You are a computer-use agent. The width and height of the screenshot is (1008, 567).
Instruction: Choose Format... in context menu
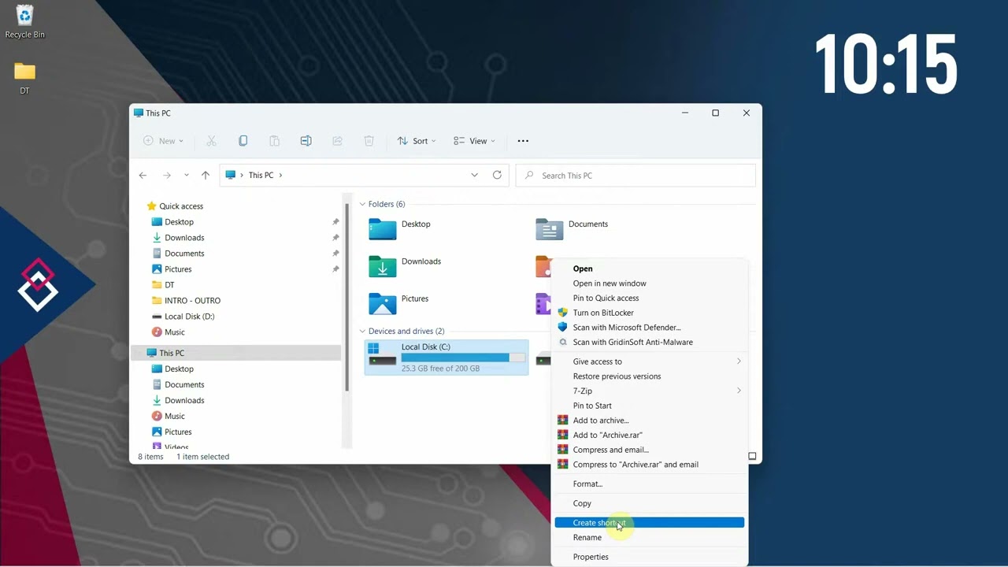point(650,484)
